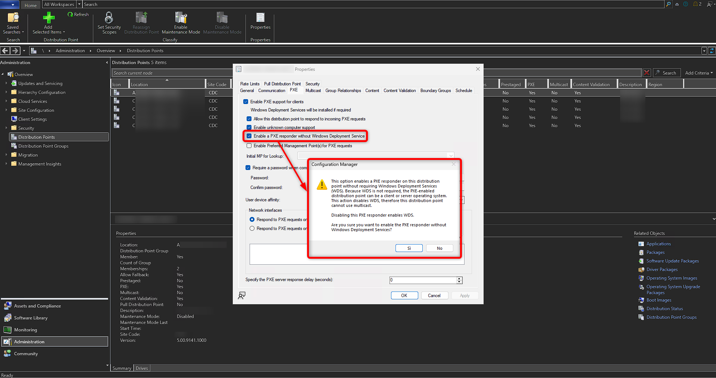Open the Multicast tab

[313, 91]
